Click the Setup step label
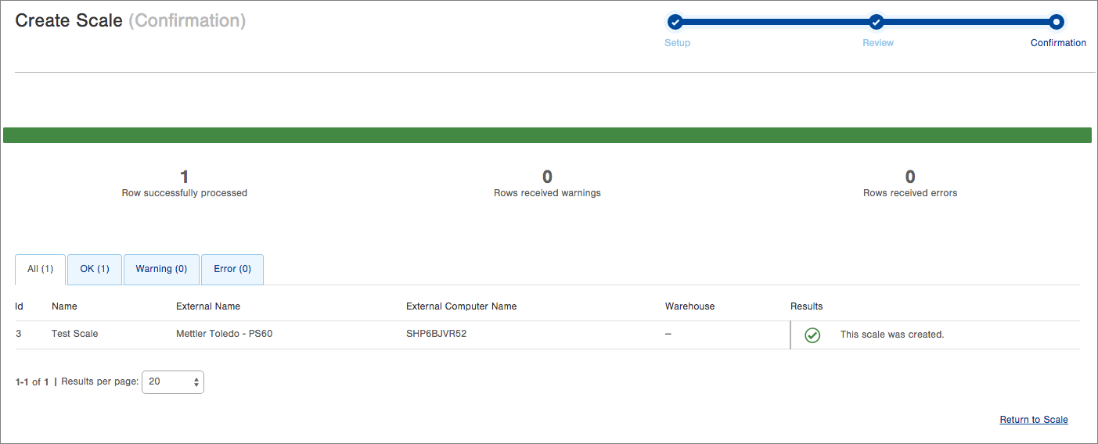The width and height of the screenshot is (1098, 444). pyautogui.click(x=677, y=43)
